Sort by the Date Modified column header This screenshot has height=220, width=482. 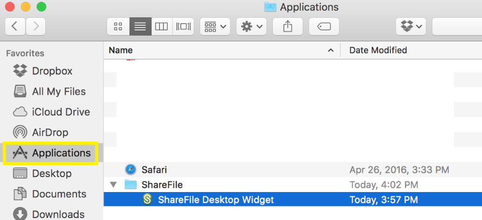click(x=411, y=50)
